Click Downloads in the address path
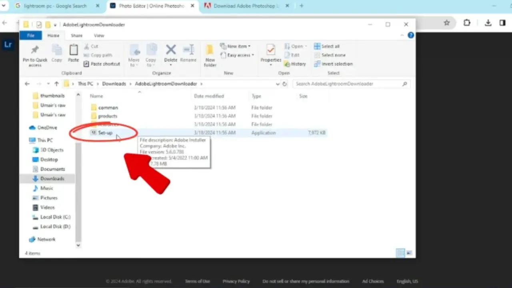 coord(114,84)
